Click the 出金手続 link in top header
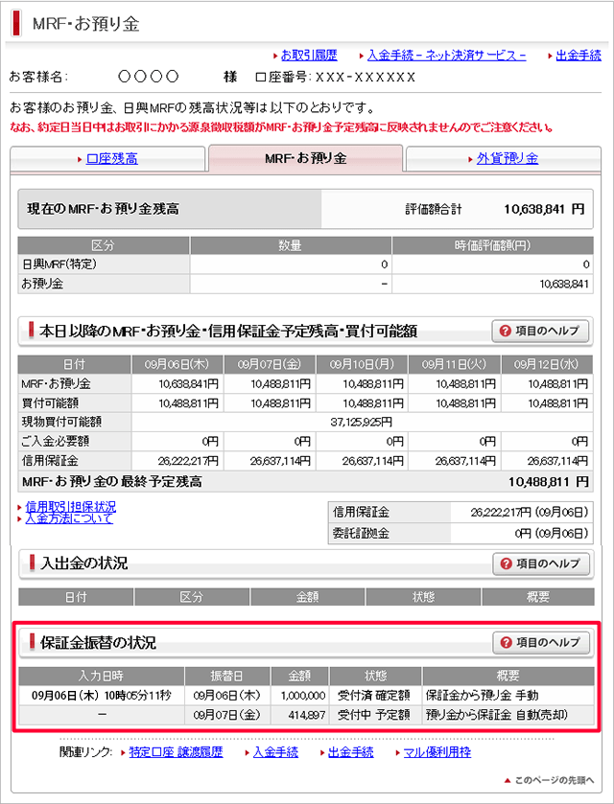614x804 pixels. [579, 56]
